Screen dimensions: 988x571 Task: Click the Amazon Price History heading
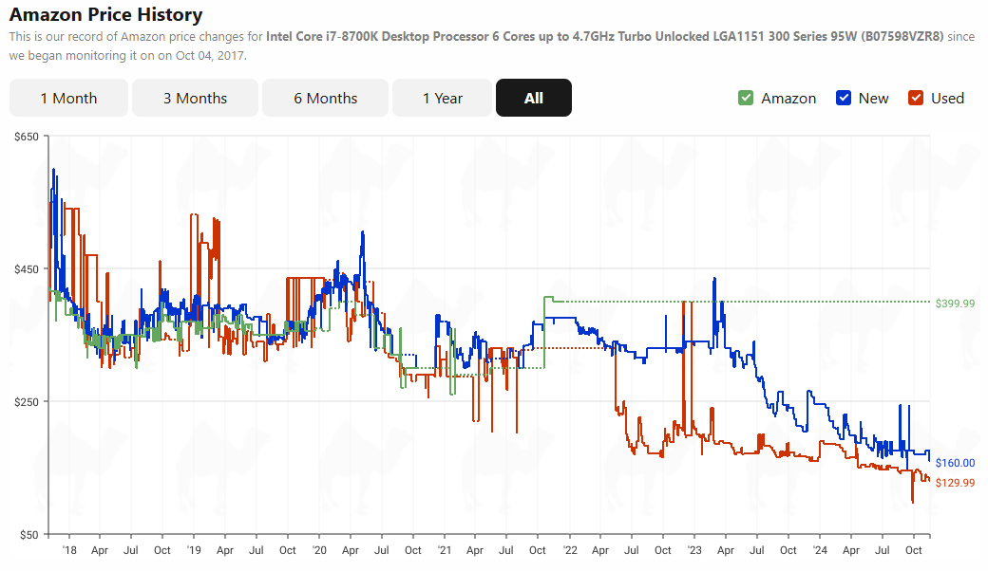[x=105, y=15]
